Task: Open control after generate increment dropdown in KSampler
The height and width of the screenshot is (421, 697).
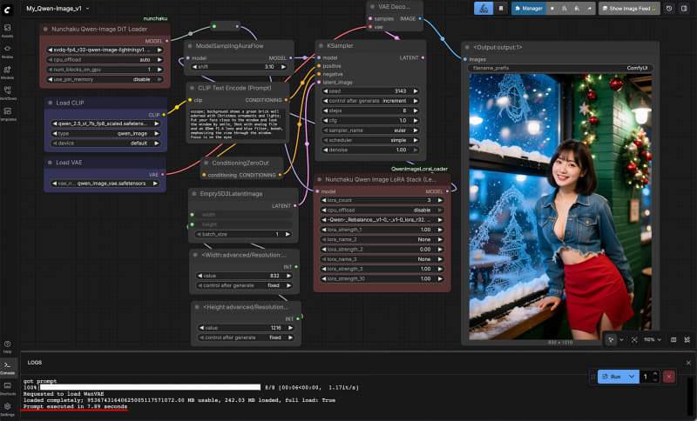Action: coord(369,101)
